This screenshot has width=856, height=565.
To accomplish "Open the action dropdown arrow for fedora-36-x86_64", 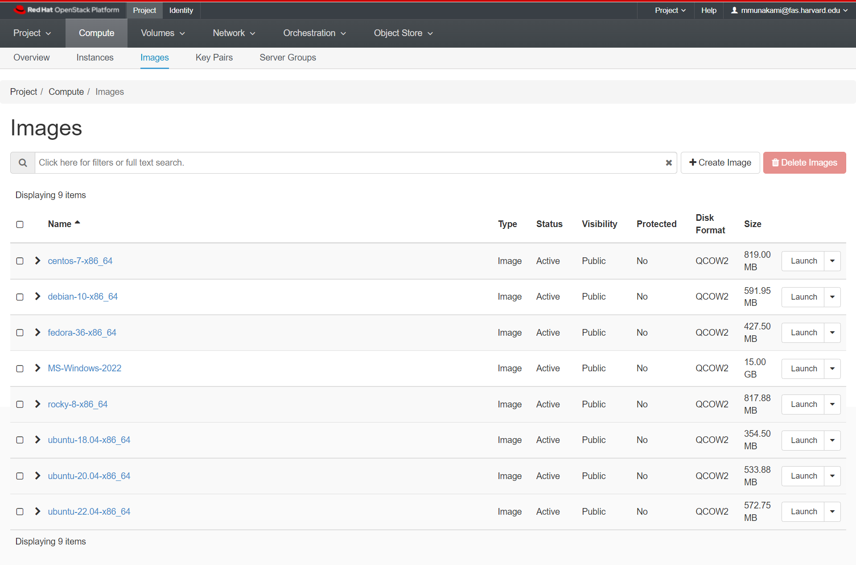I will tap(832, 333).
